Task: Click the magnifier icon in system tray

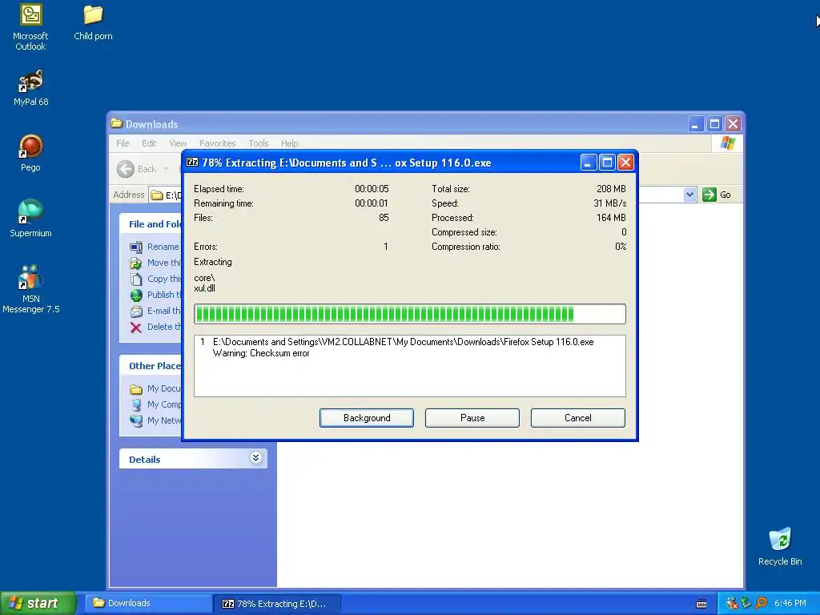Action: coord(761,603)
